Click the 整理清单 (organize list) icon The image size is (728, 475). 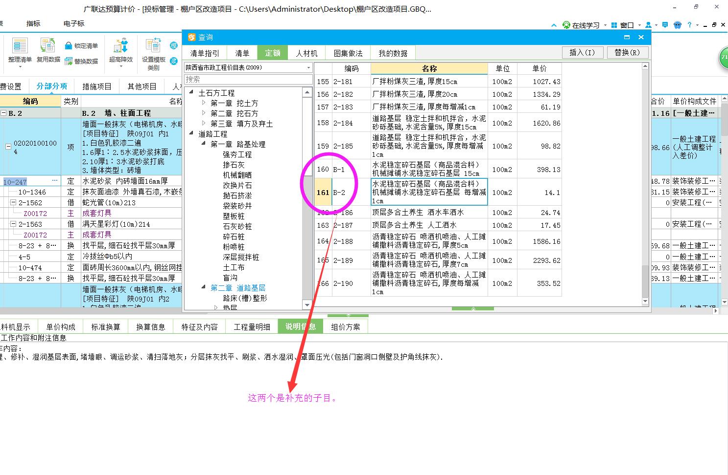click(x=20, y=46)
